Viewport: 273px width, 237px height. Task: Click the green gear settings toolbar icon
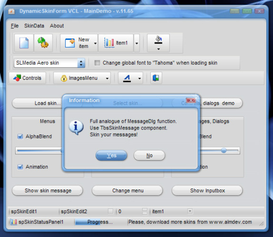tap(43, 42)
